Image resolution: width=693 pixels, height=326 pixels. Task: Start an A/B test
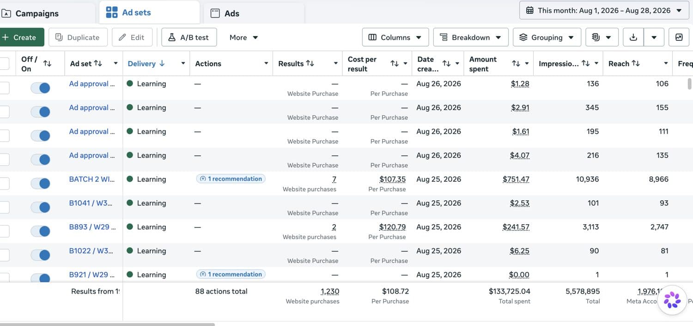[x=188, y=37]
